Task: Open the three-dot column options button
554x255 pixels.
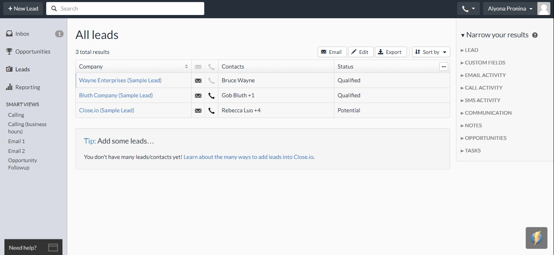Action: pos(444,67)
